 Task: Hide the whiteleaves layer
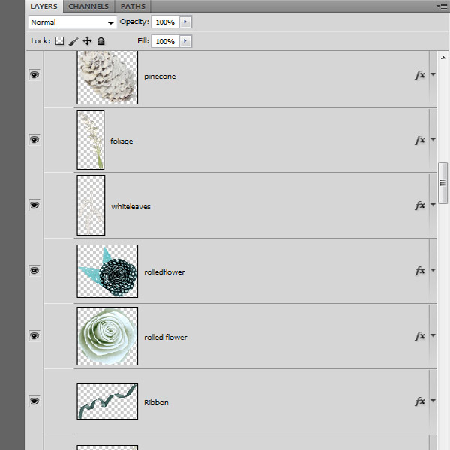click(x=34, y=205)
